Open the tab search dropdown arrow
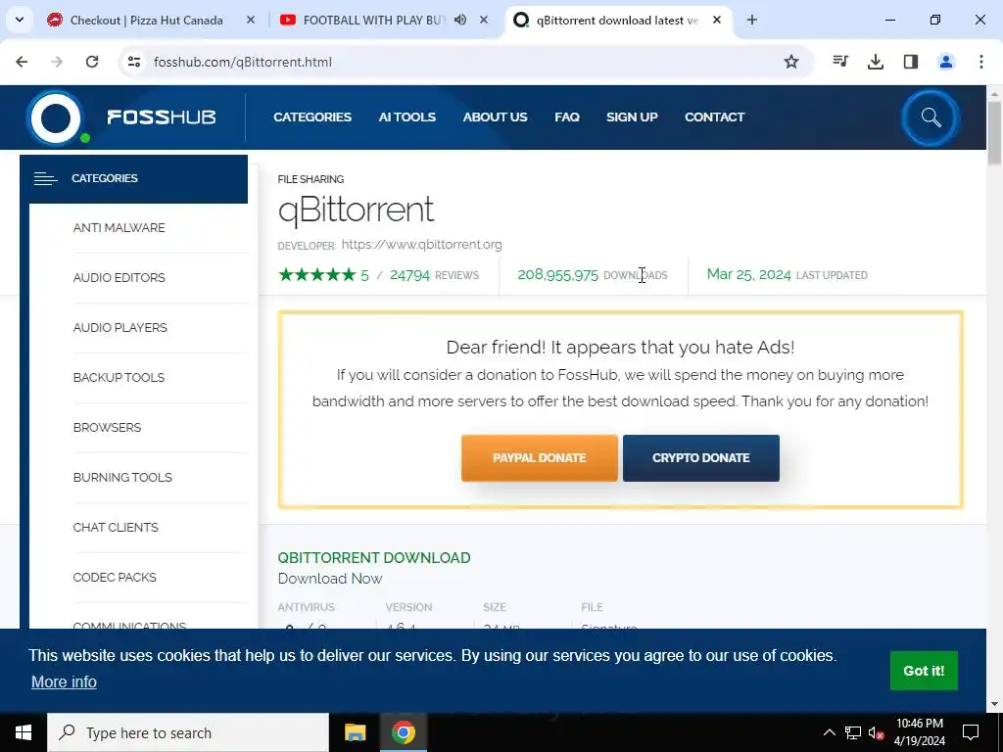 [20, 20]
